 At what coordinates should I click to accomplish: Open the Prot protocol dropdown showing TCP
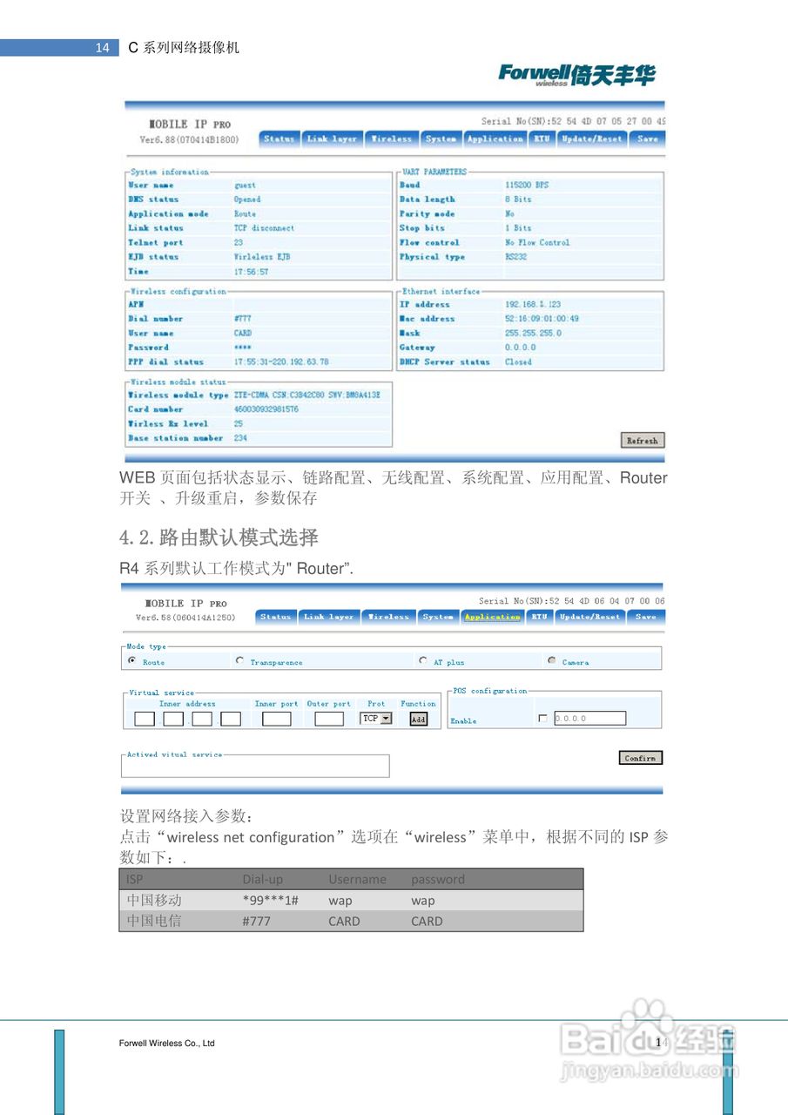coord(375,717)
